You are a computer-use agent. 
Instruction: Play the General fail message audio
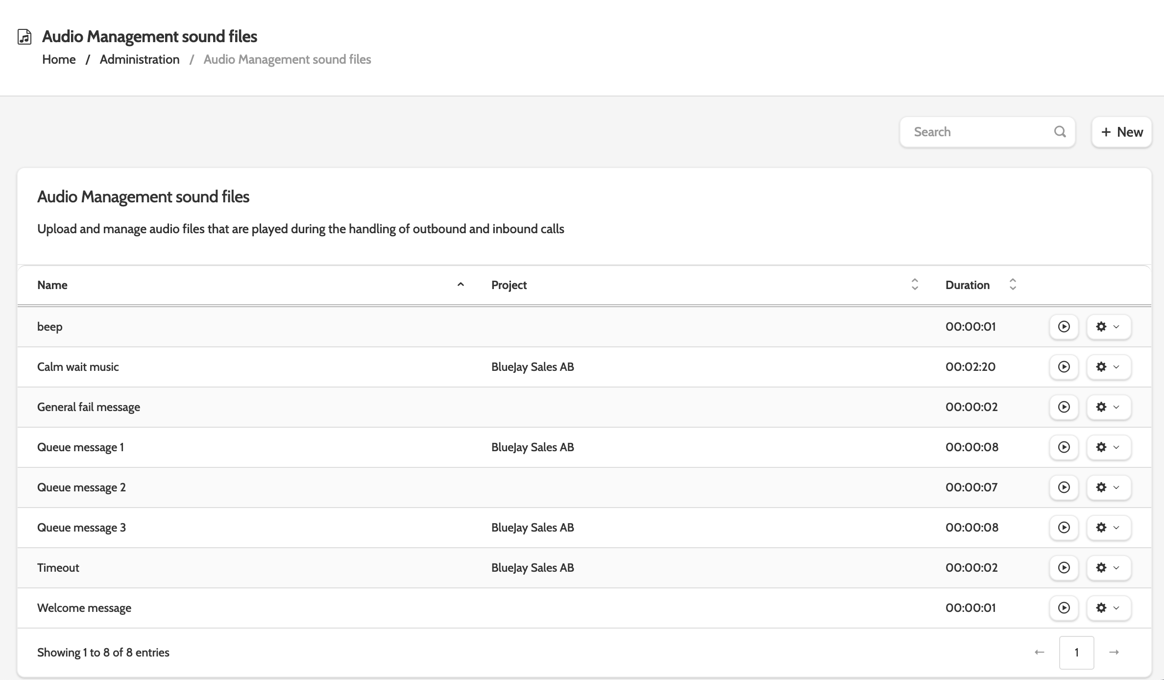pos(1064,407)
